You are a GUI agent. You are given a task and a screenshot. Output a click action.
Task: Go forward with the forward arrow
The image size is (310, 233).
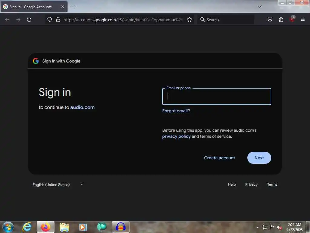(18, 20)
